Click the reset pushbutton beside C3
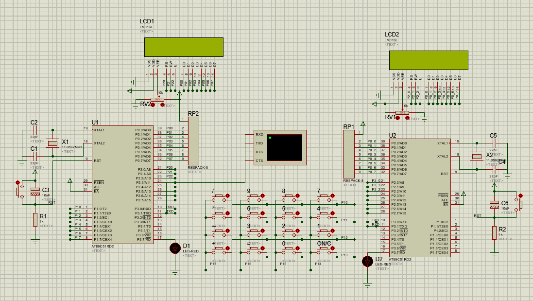533x301 pixels. (x=20, y=191)
